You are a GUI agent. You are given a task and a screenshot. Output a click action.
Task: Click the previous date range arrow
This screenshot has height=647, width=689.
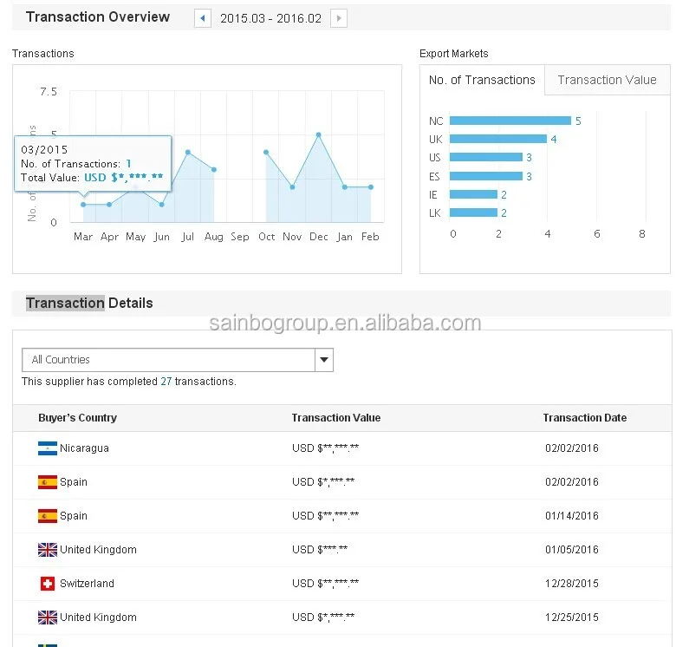coord(203,18)
